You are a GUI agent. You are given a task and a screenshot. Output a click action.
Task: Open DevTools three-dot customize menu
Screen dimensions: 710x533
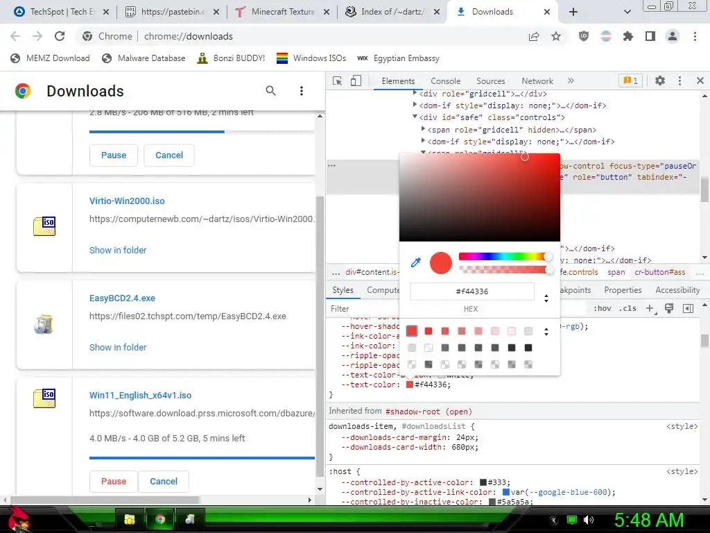pyautogui.click(x=679, y=81)
